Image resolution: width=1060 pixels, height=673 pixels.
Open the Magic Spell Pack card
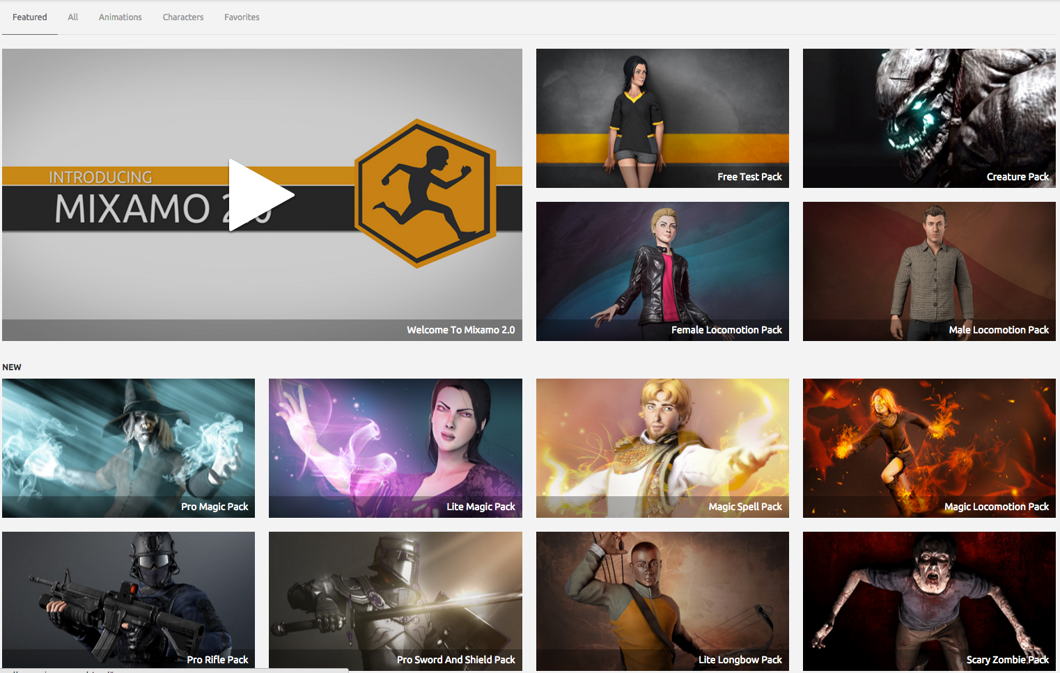[662, 448]
